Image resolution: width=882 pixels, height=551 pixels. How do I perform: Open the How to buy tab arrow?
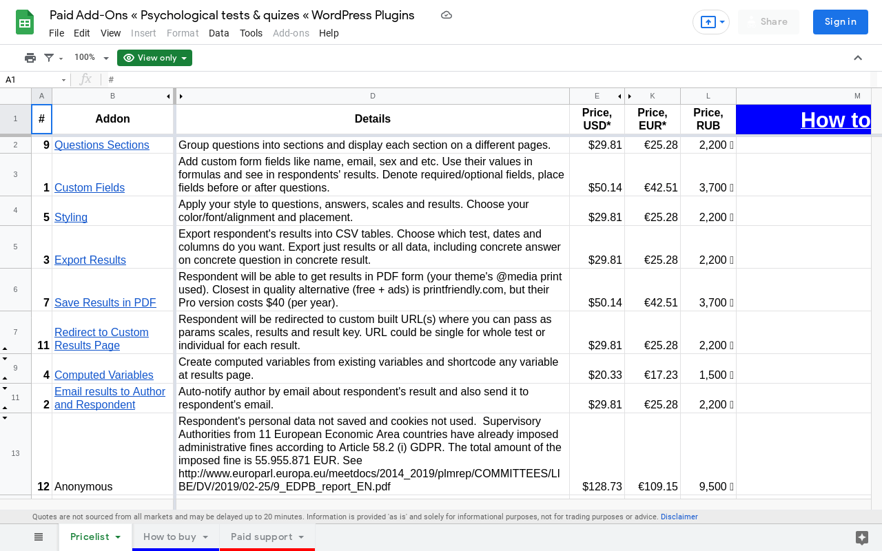pyautogui.click(x=205, y=537)
